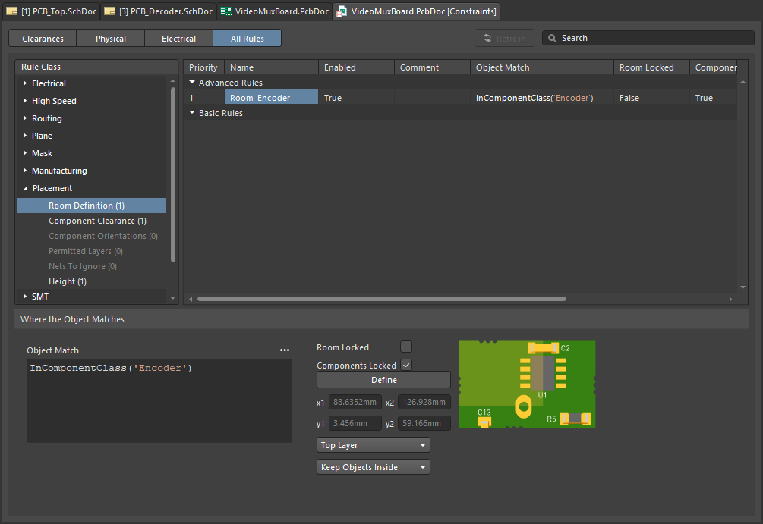
Task: Sort by the Enabled column header
Action: point(356,67)
